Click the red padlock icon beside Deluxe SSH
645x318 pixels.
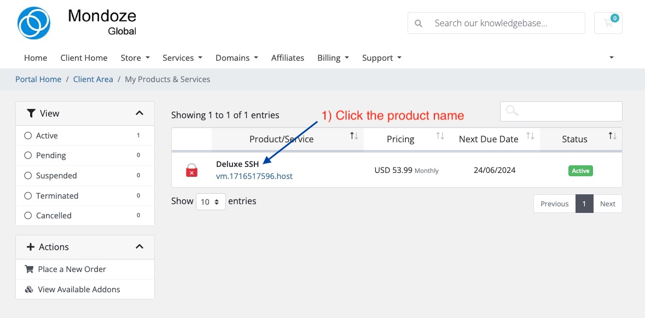click(191, 170)
